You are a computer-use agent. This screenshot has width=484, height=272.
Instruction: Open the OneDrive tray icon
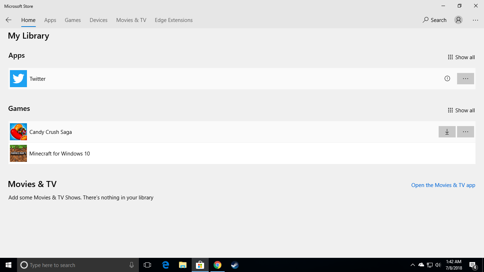[421, 265]
